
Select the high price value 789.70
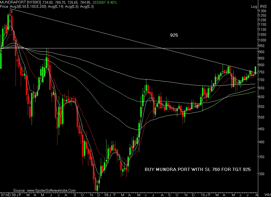click(60, 2)
